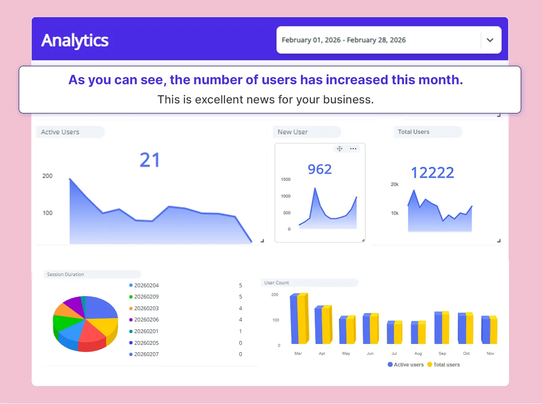Click the resize corner of the Active Users chart
Screen dimensions: 542x404
262,240
